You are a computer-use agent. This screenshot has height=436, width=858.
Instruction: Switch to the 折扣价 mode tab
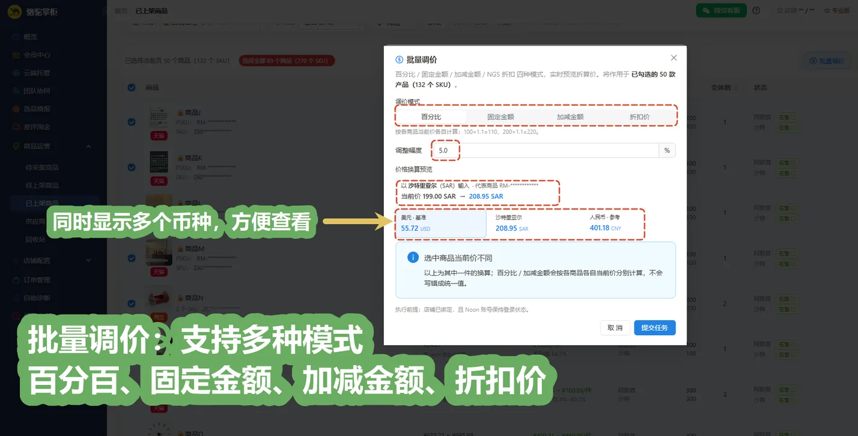pyautogui.click(x=639, y=117)
